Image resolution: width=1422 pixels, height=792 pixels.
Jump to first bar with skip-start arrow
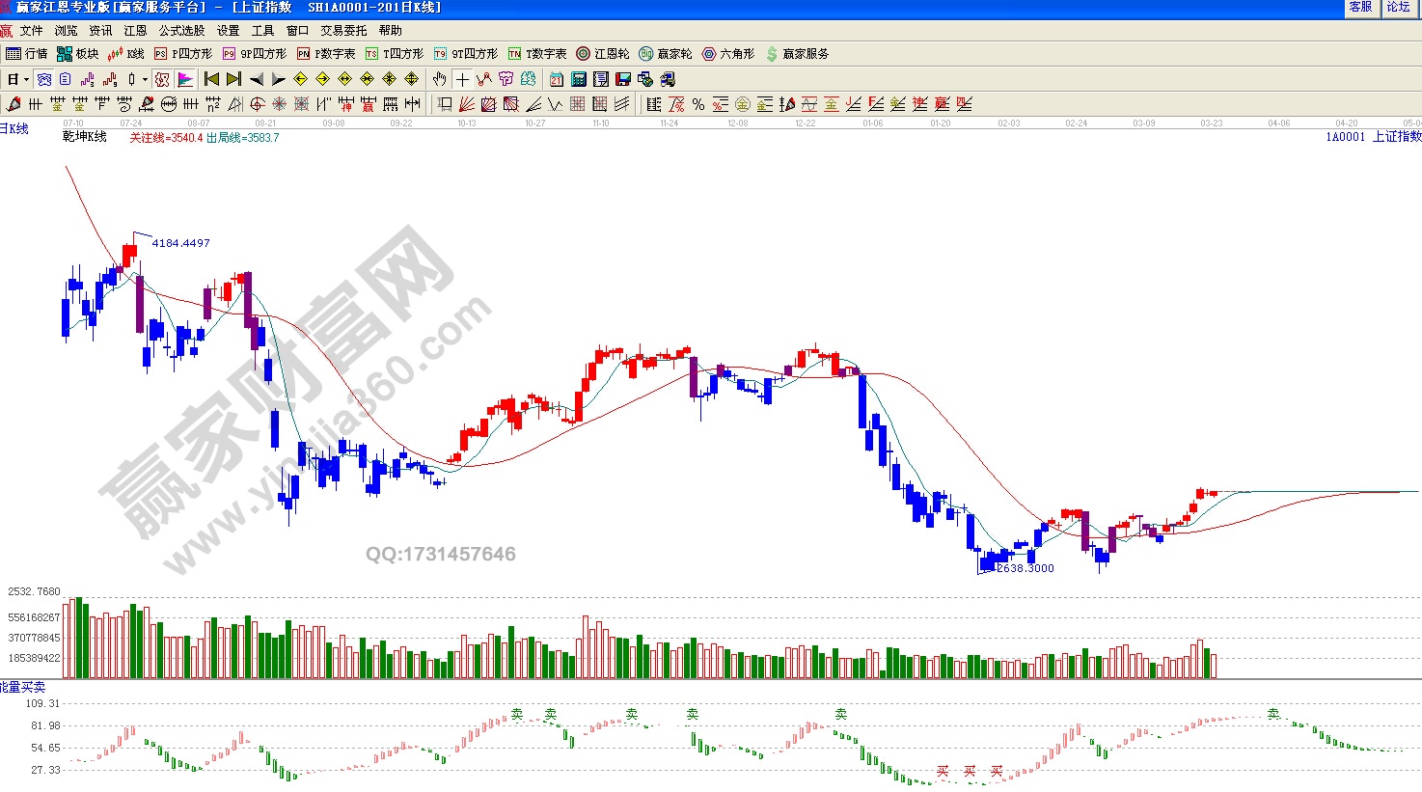click(x=211, y=79)
